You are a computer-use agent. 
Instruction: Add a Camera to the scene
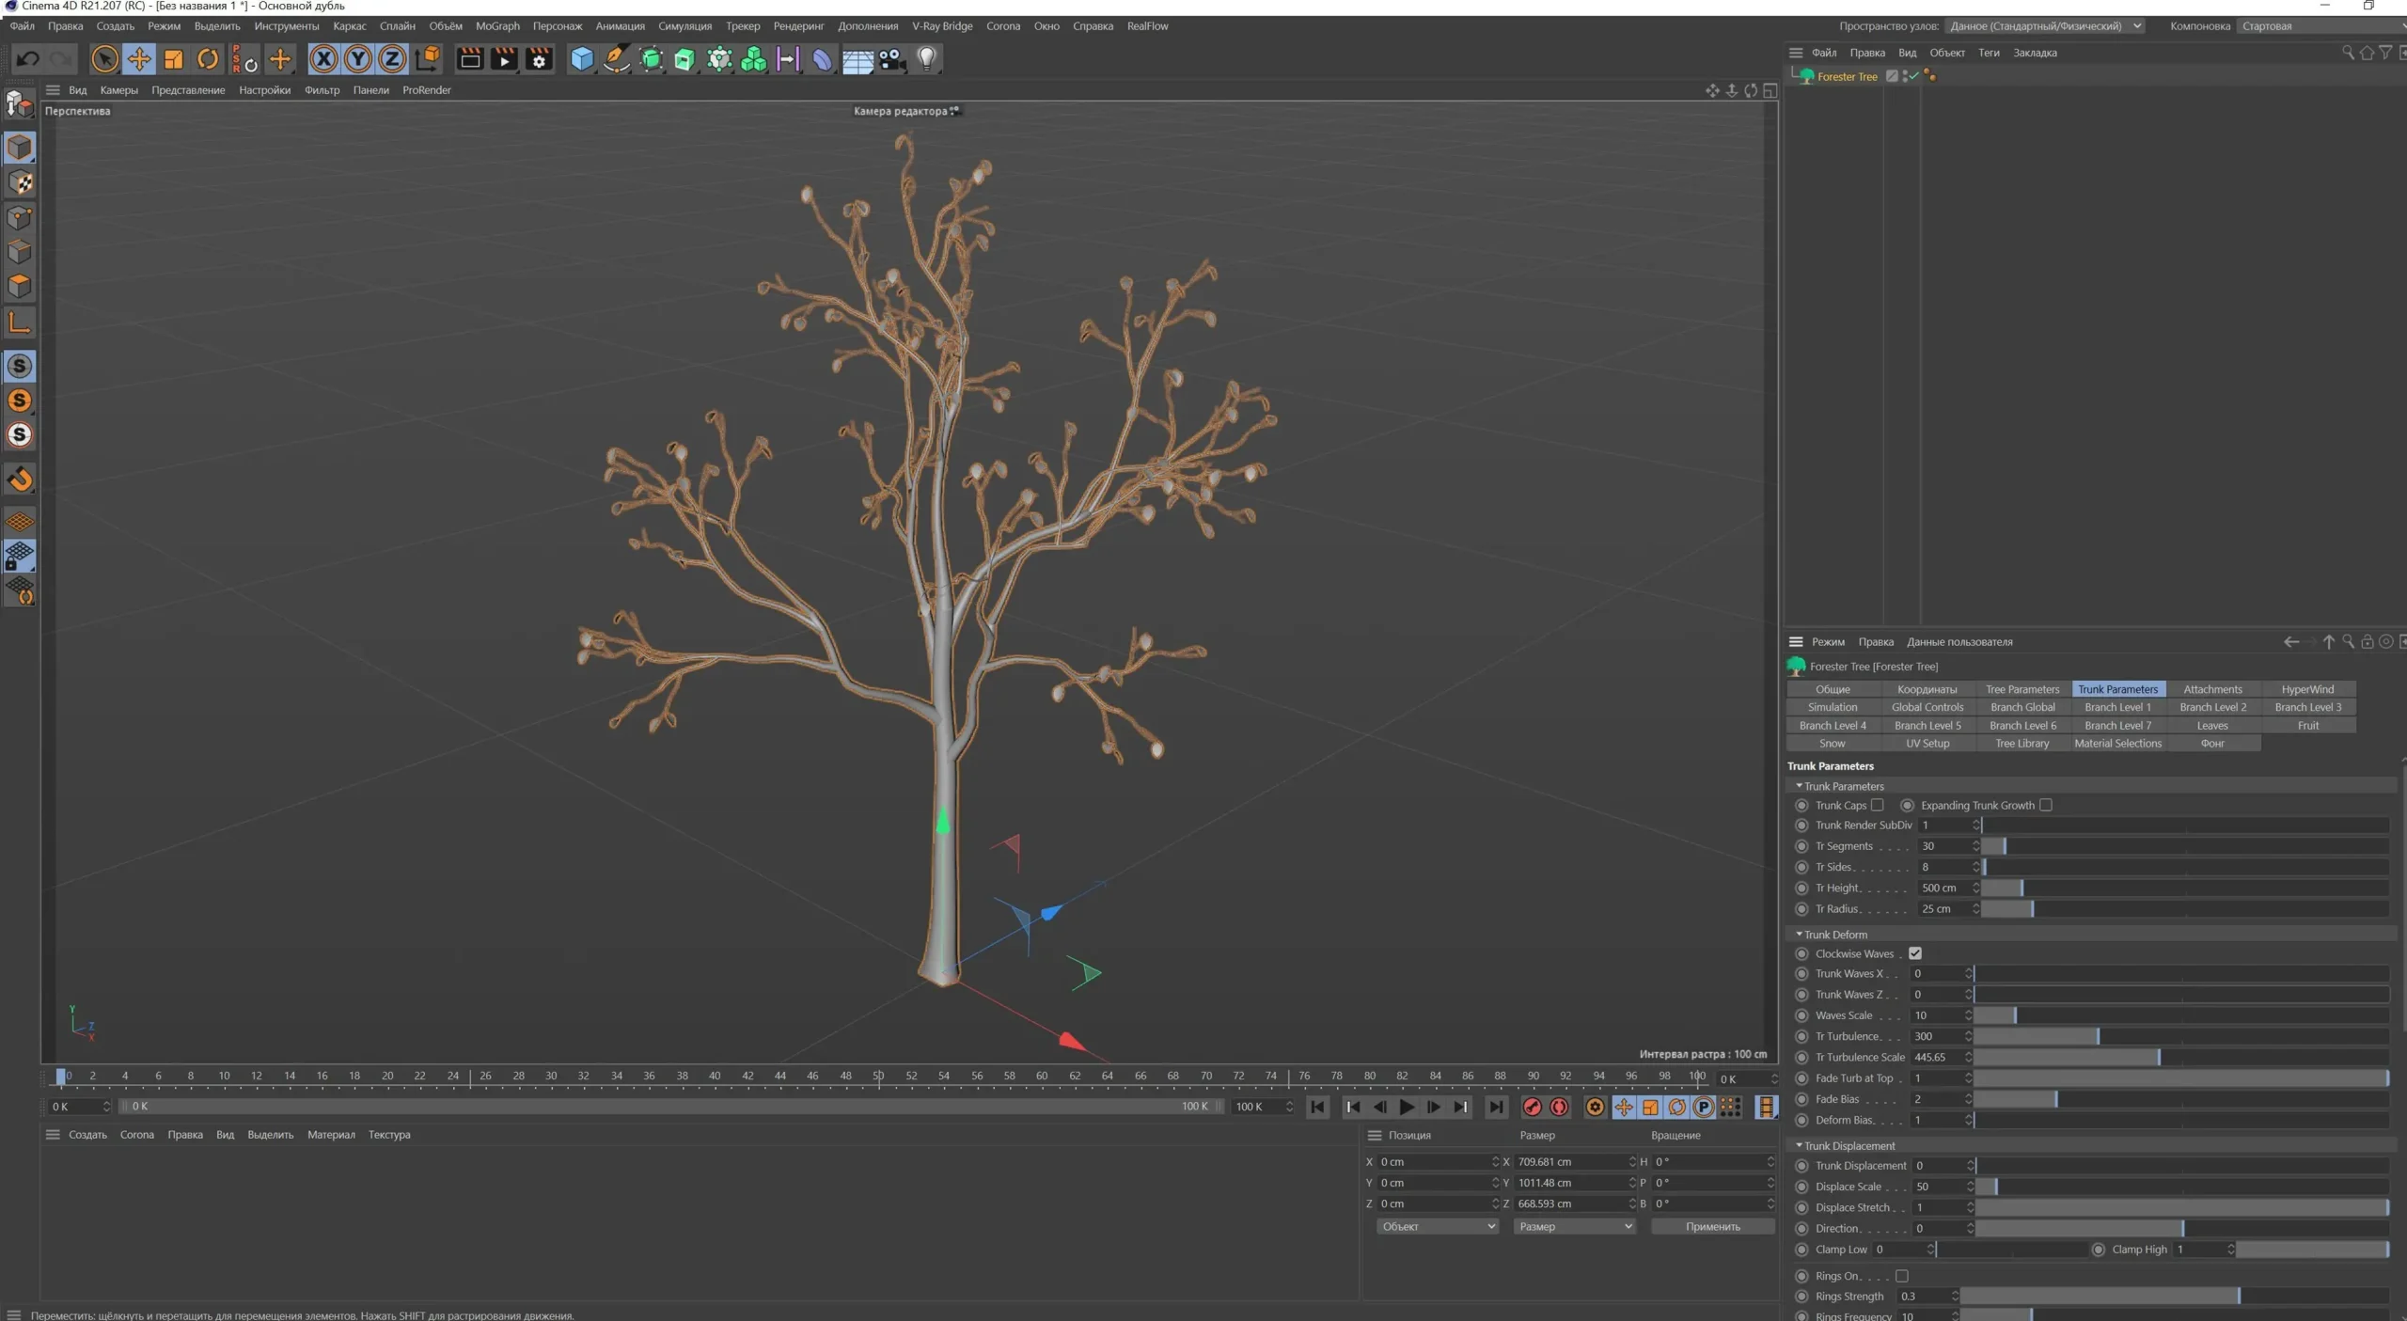pos(890,58)
